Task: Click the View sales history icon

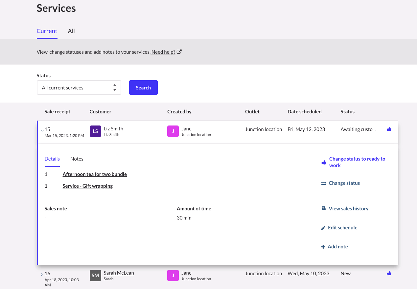Action: click(x=324, y=208)
